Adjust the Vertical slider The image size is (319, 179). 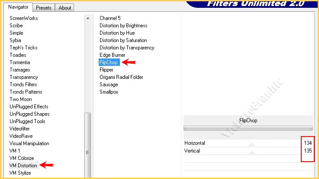[251, 151]
